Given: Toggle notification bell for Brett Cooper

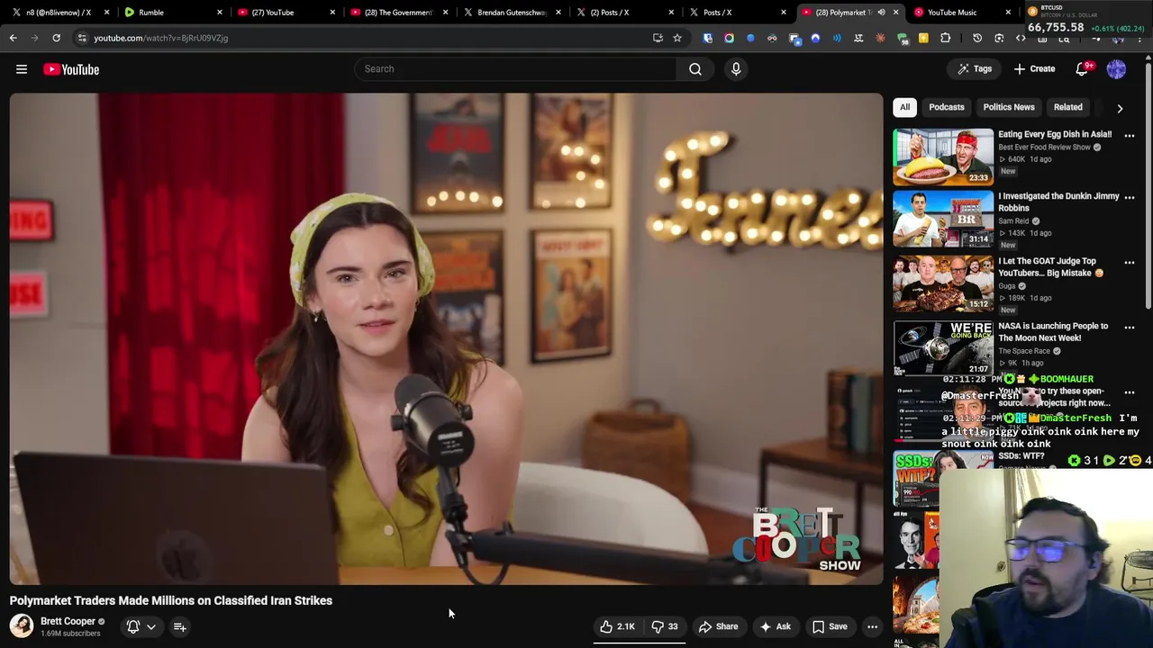Looking at the screenshot, I should tap(133, 626).
